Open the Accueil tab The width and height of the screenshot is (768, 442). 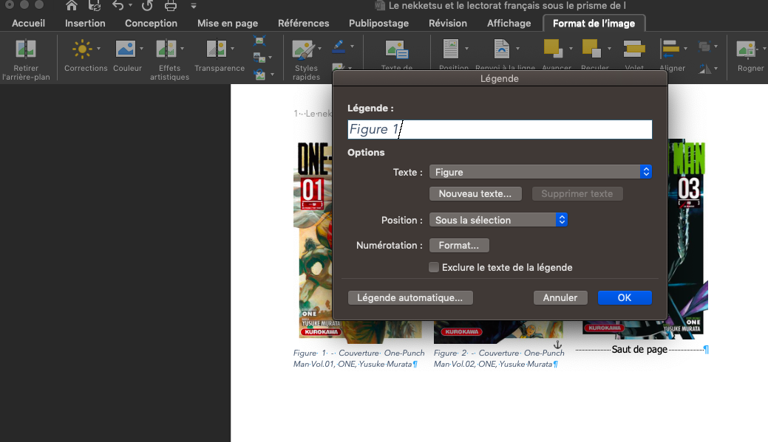[x=28, y=23]
